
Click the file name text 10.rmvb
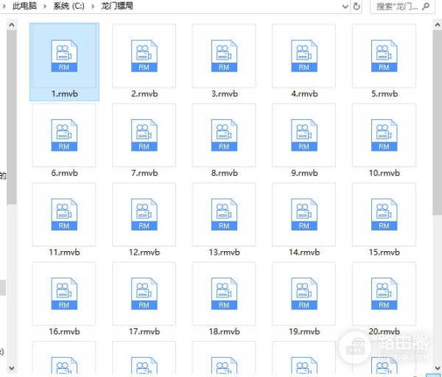(384, 173)
